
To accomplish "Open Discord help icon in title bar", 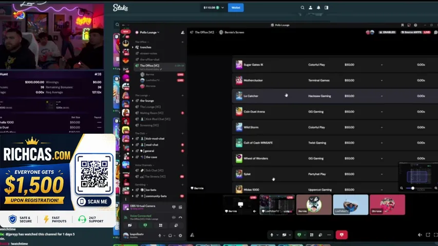I will [x=415, y=25].
